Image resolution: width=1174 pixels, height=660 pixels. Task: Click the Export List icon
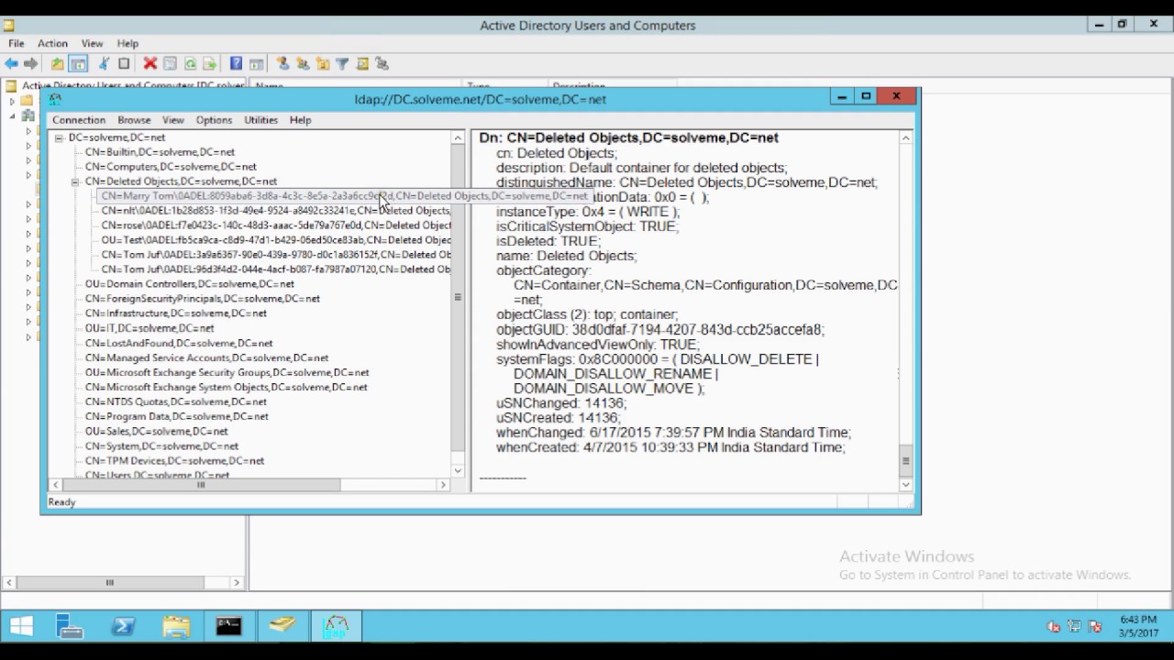pyautogui.click(x=210, y=63)
